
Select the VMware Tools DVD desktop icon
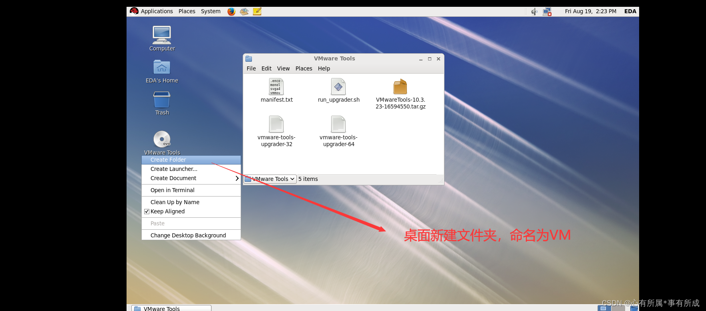[162, 139]
